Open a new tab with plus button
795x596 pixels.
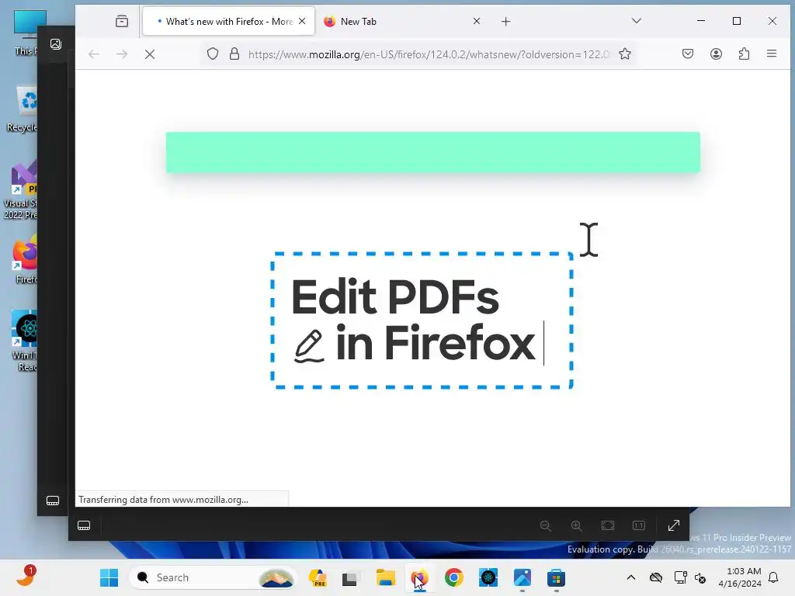506,21
